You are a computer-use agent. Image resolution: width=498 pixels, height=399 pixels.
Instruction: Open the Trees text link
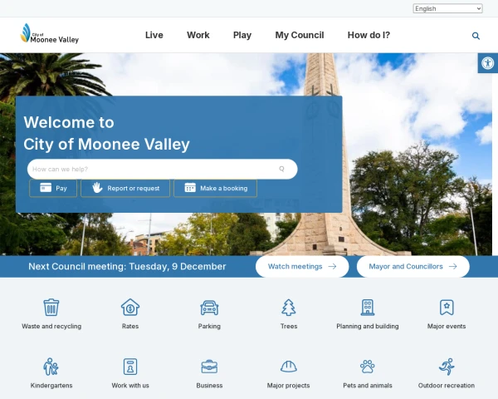point(289,326)
